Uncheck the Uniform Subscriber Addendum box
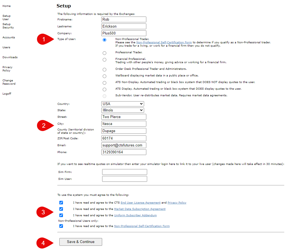 click(61, 215)
